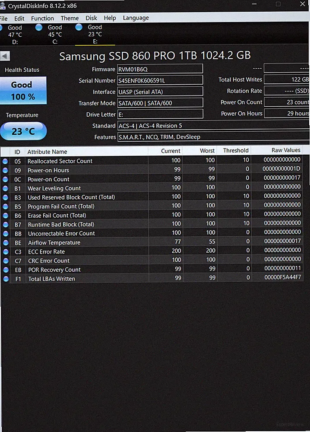The width and height of the screenshot is (310, 432).
Task: Click the Good 100 % health status button
Action: (23, 91)
